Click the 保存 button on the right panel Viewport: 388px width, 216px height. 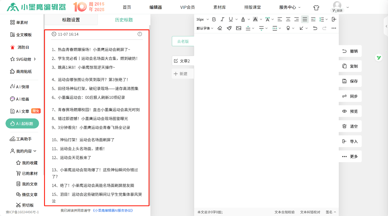350,81
